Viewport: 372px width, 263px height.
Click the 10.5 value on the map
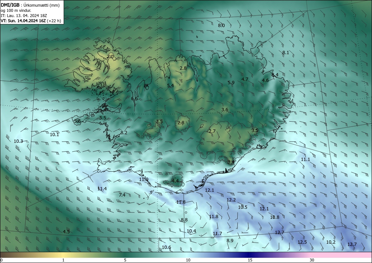(x=243, y=207)
